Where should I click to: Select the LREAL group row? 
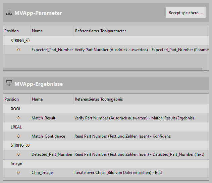[16, 127]
